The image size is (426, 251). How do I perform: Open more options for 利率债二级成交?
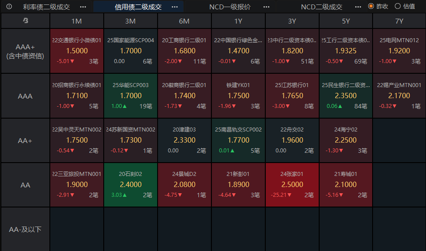pos(83,7)
